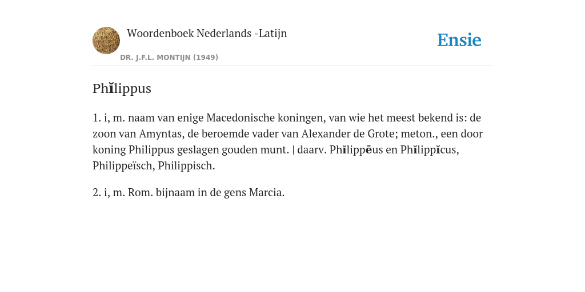Click the Ensie logo

click(459, 40)
